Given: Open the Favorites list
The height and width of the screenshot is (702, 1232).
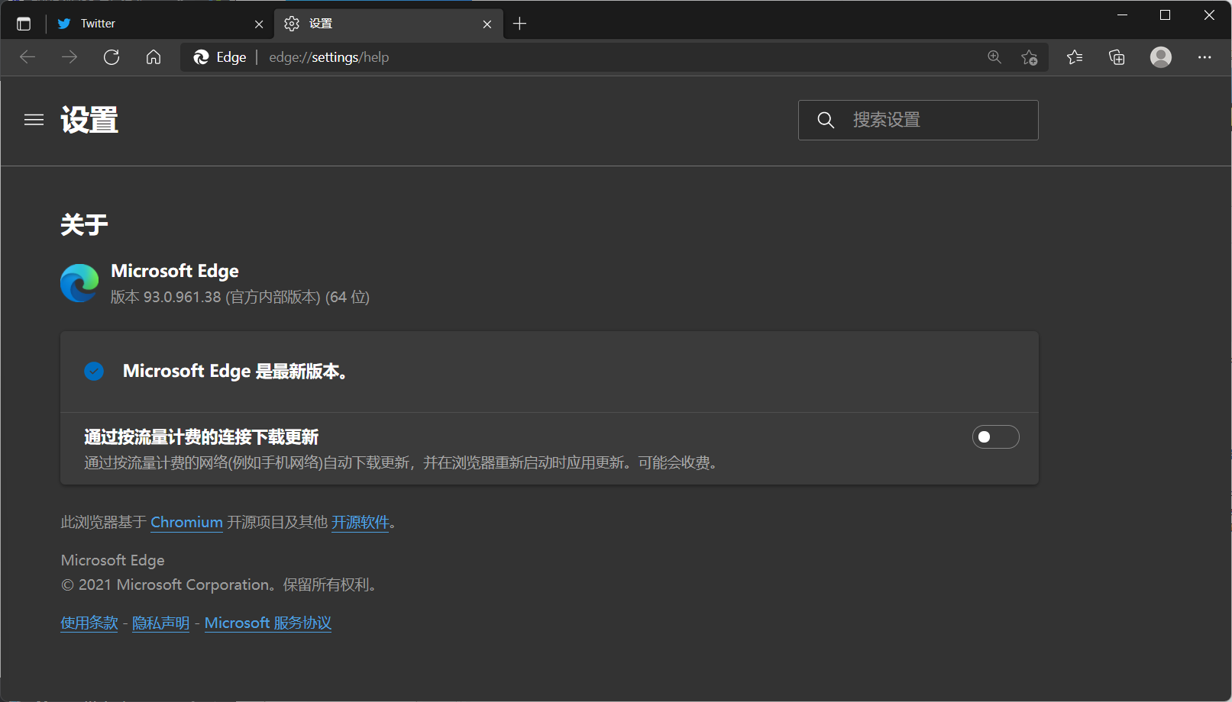Looking at the screenshot, I should (x=1075, y=57).
